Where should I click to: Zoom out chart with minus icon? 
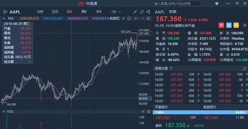coord(142,19)
